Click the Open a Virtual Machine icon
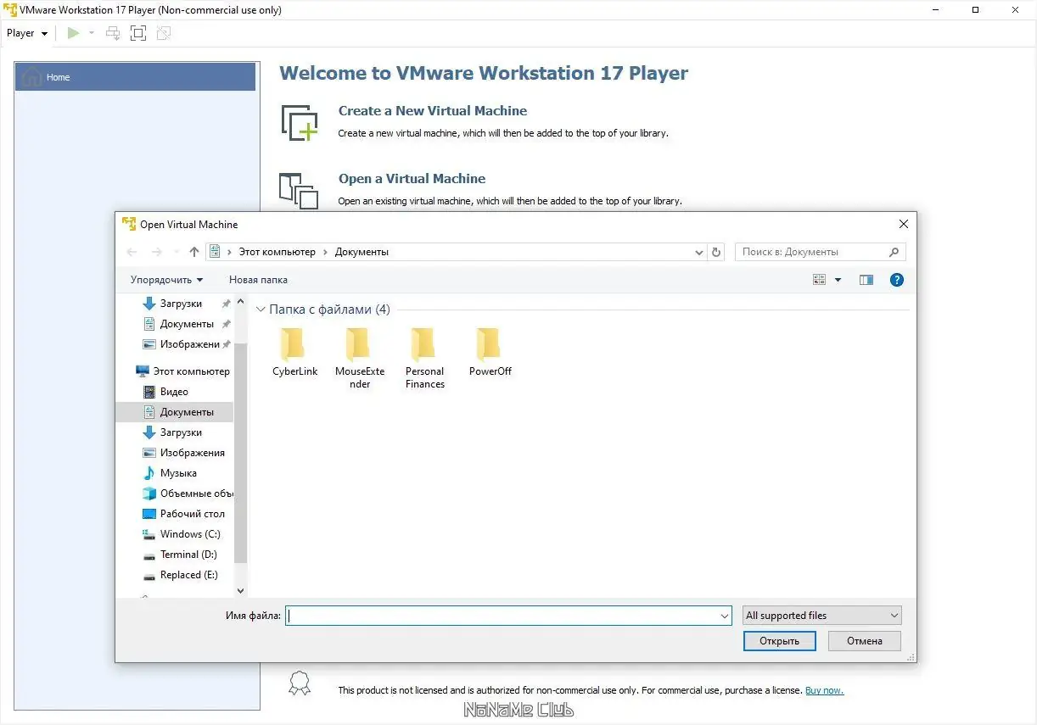This screenshot has height=725, width=1037. [299, 191]
